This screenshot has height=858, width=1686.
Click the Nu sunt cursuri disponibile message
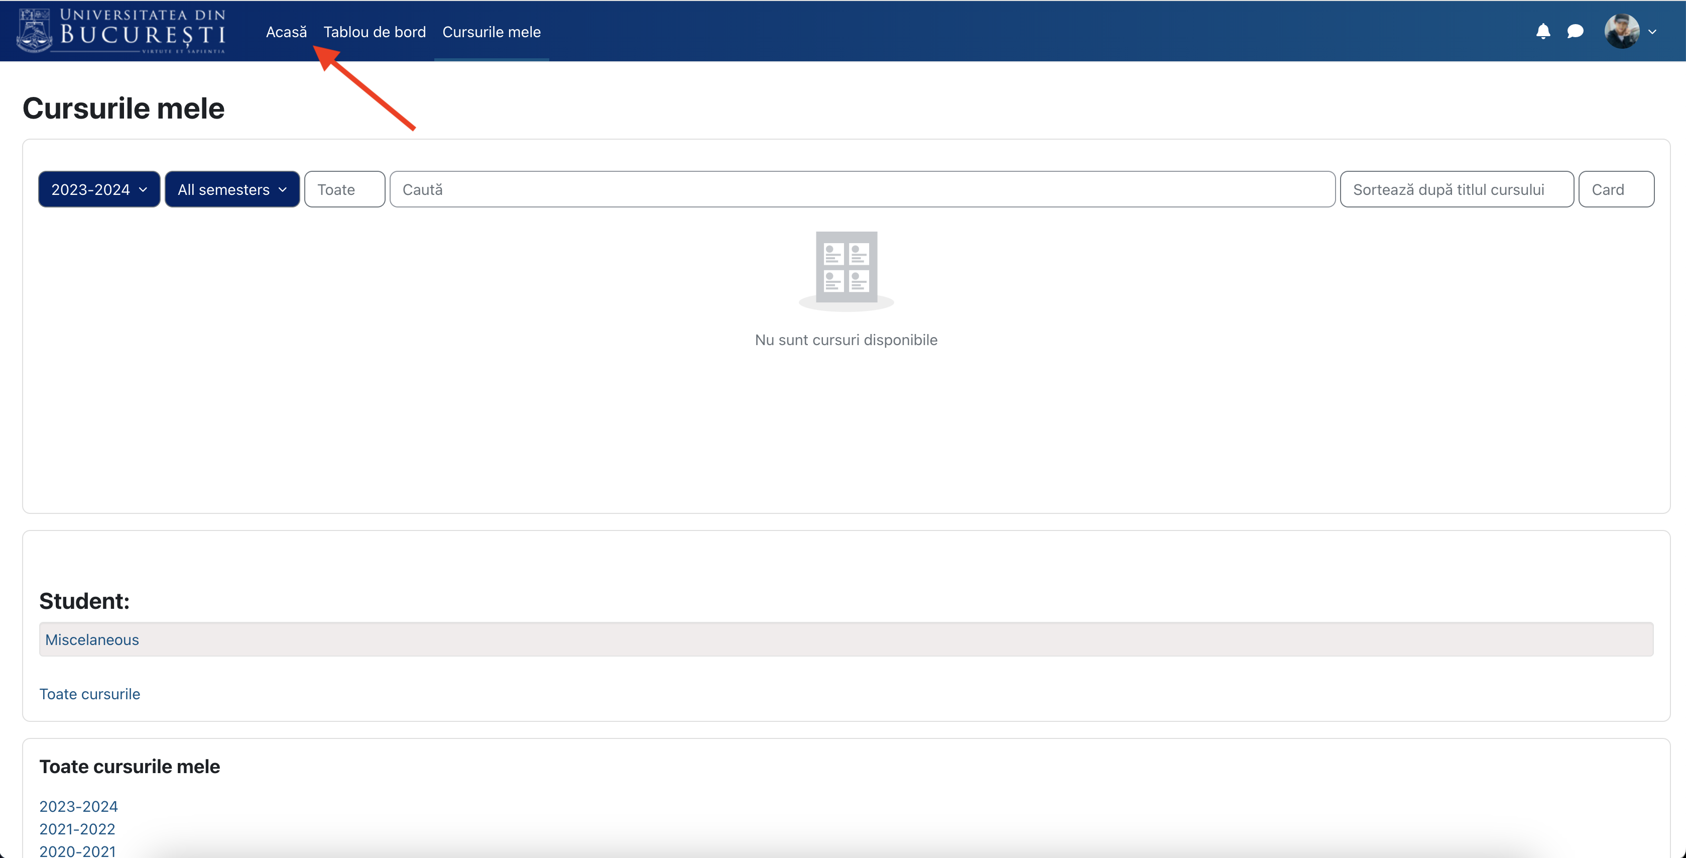[x=846, y=339]
